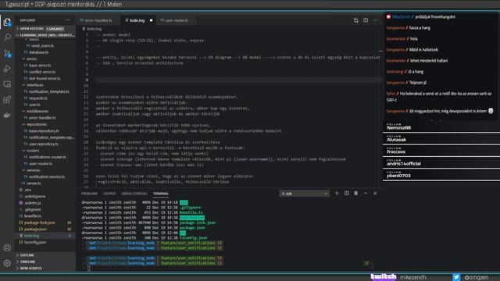Open the Search view in activity bar
Screen dimensions: 500x281
(x=7, y=37)
